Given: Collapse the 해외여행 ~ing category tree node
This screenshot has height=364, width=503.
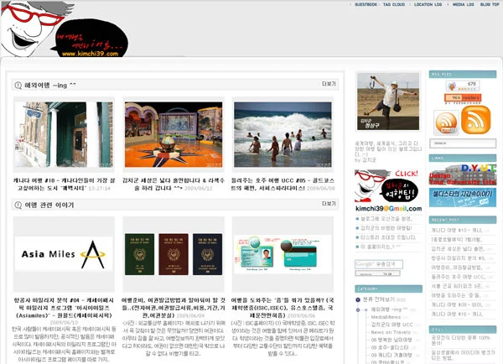Looking at the screenshot, I should pyautogui.click(x=358, y=309).
